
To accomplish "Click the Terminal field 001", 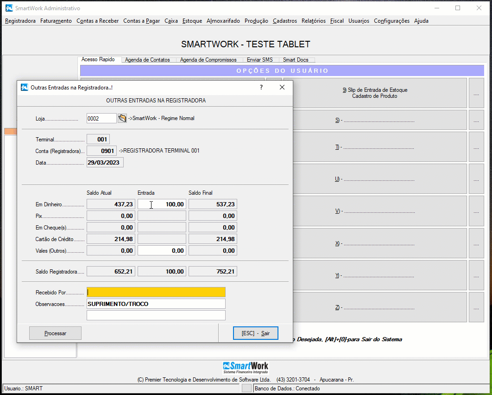I will click(98, 139).
